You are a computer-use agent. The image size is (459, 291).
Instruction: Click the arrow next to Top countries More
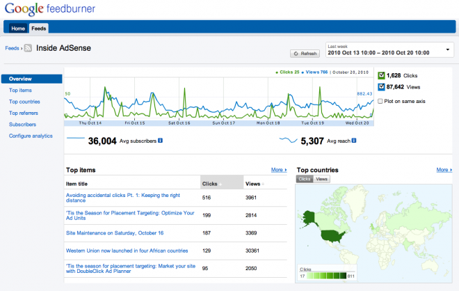[x=451, y=170]
